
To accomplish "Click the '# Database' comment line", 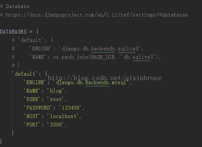I will pos(15,7).
